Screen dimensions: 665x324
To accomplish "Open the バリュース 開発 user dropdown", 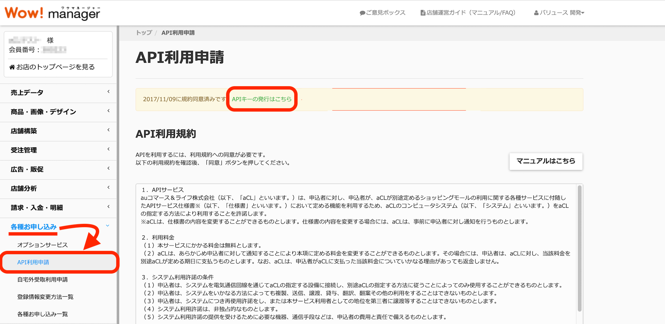I will [x=559, y=13].
